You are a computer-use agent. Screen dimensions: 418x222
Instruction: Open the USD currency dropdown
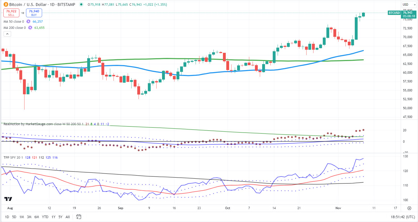[x=409, y=4]
